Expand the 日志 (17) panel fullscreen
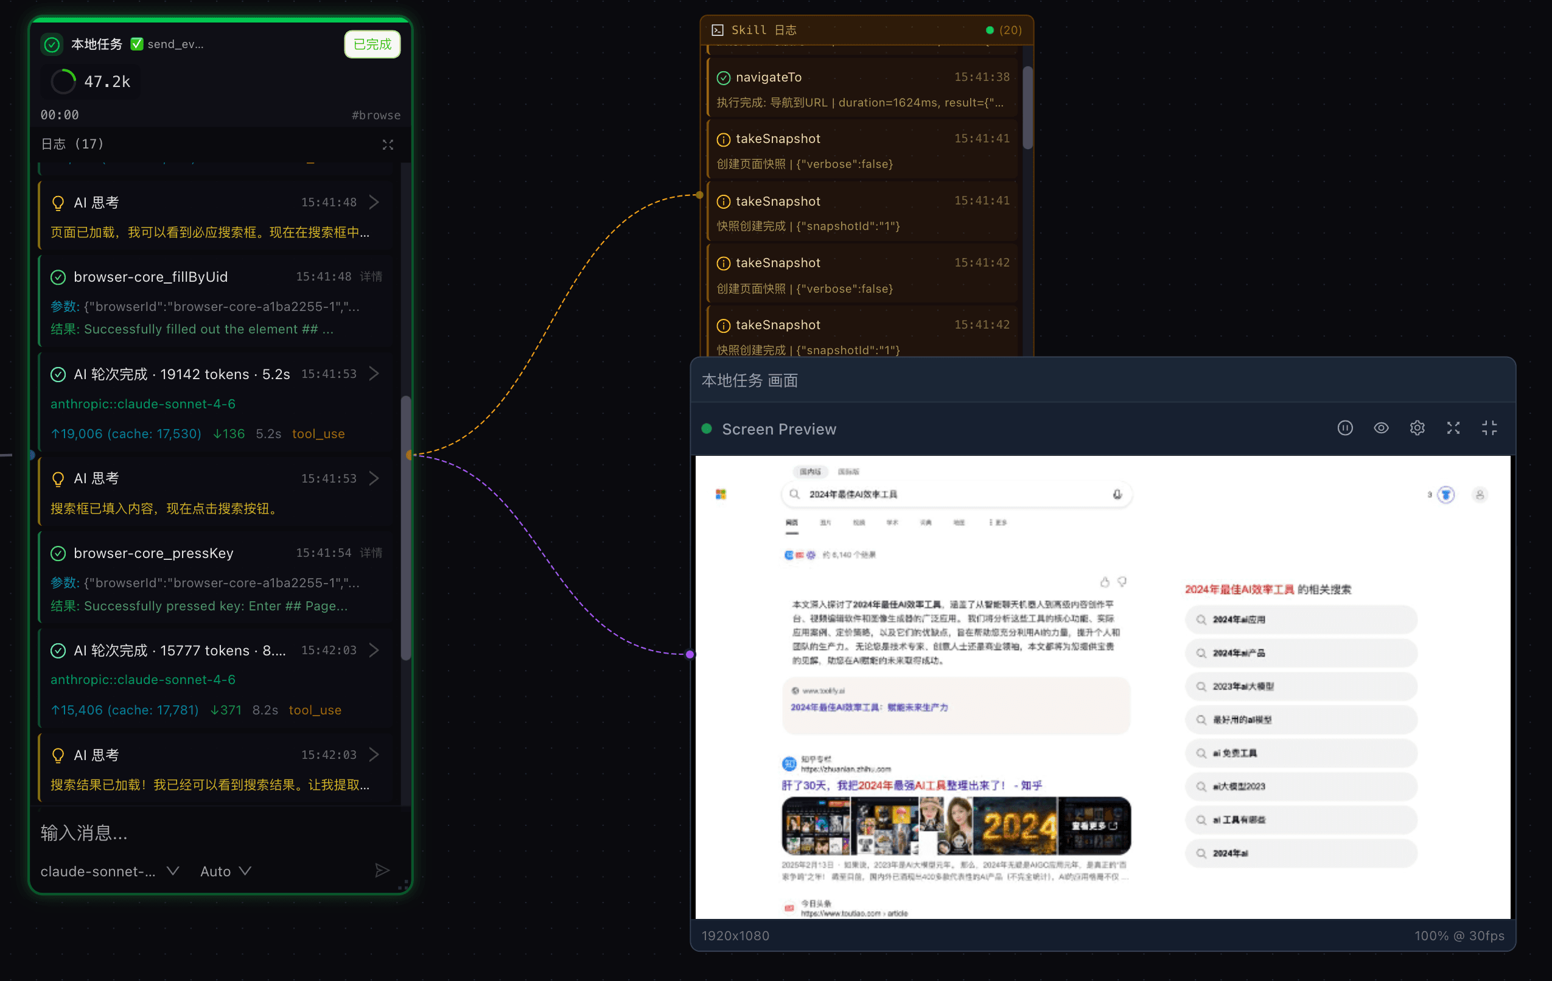The image size is (1552, 981). tap(388, 144)
